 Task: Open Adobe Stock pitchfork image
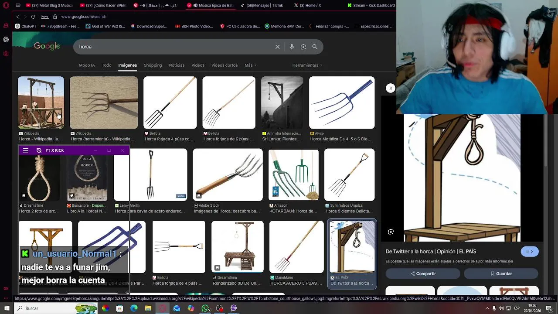[228, 175]
